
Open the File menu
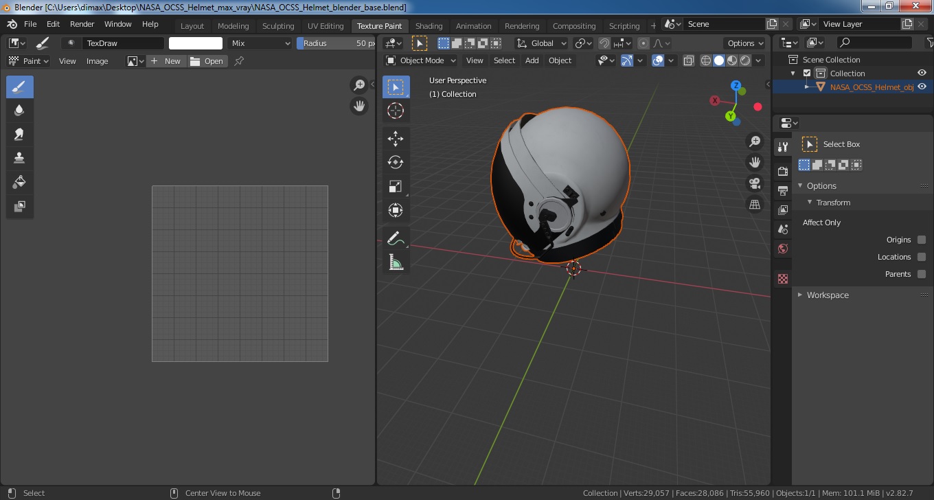[30, 24]
